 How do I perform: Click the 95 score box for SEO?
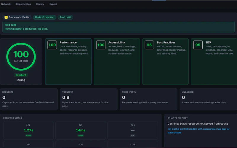coord(198,45)
